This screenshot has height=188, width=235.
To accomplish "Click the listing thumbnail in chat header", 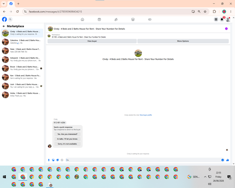I will [50, 29].
